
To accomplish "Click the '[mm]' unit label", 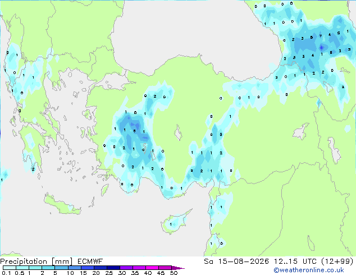I will coord(62,262).
